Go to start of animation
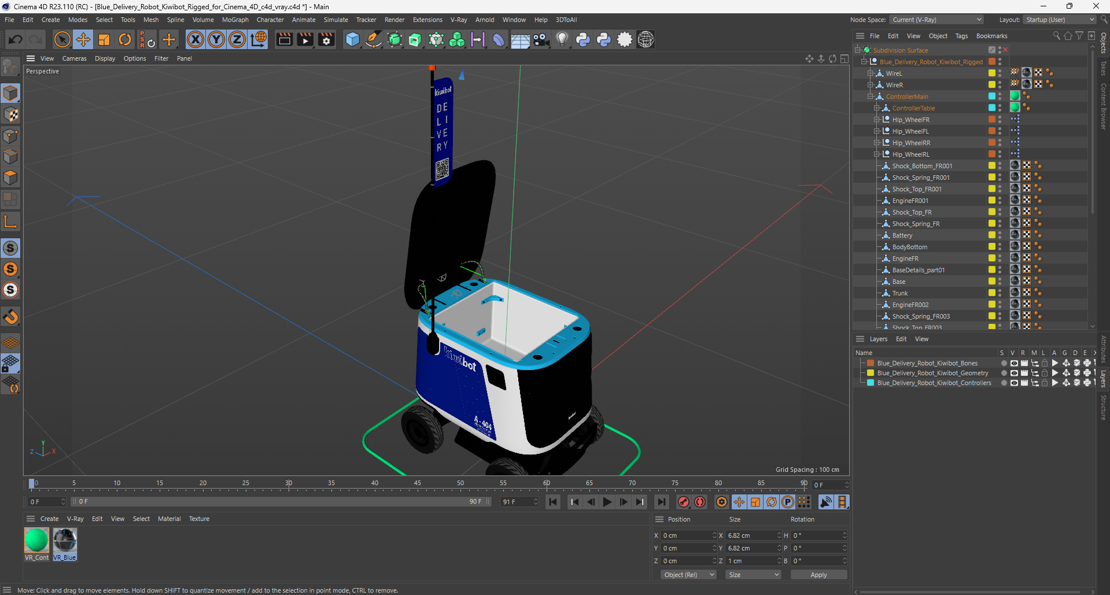The height and width of the screenshot is (595, 1110). (x=553, y=502)
